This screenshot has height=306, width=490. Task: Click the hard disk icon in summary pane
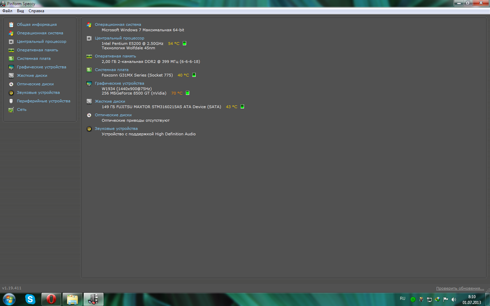(x=89, y=102)
